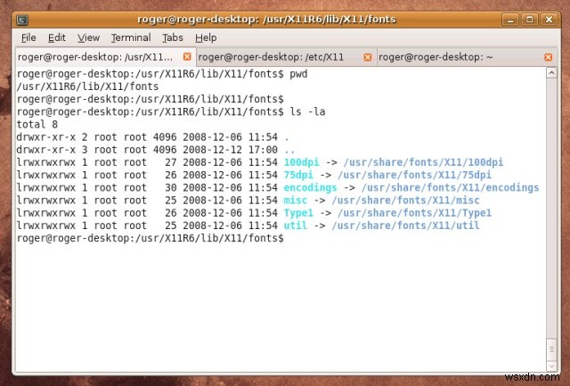Click the target path /usr/share/fonts/X11/misc
This screenshot has width=570, height=386.
[406, 200]
